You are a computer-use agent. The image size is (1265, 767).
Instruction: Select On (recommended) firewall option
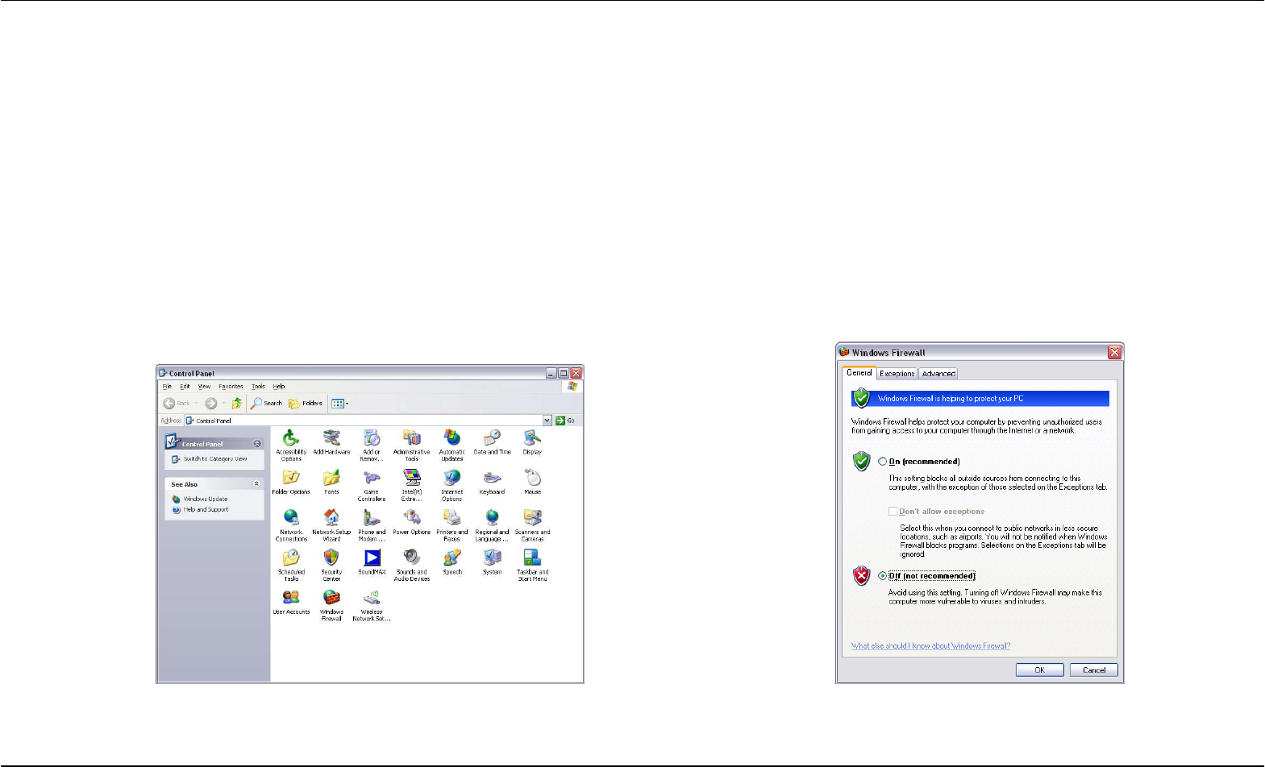pyautogui.click(x=882, y=462)
